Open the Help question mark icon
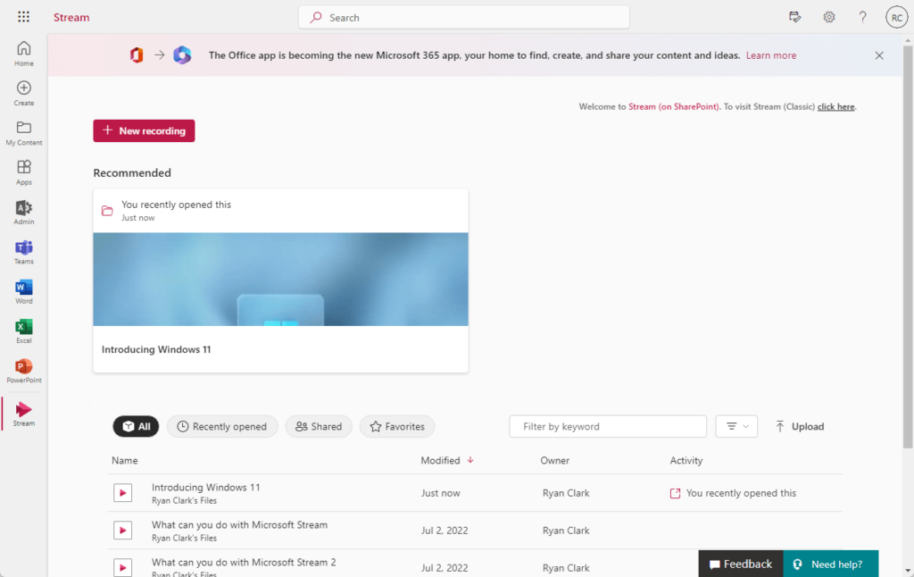914x577 pixels. pyautogui.click(x=863, y=17)
